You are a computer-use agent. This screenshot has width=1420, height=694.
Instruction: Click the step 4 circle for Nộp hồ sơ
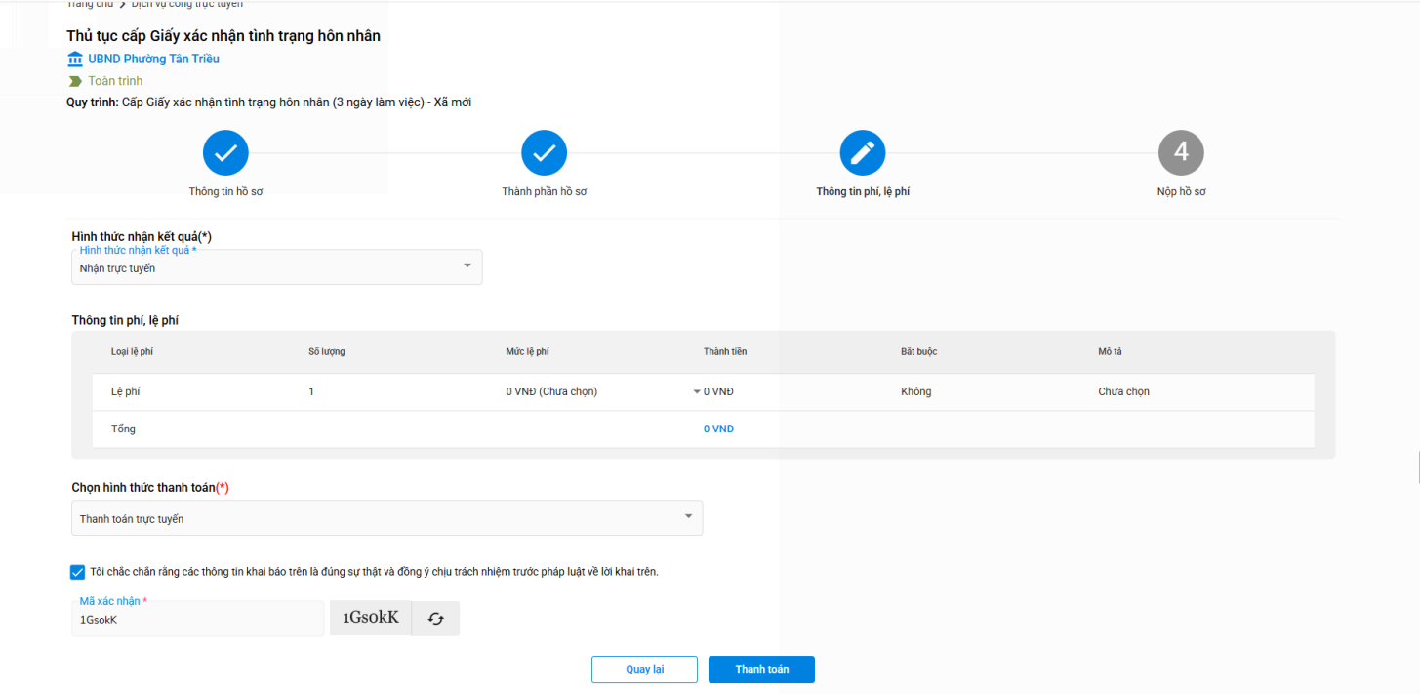pos(1180,153)
